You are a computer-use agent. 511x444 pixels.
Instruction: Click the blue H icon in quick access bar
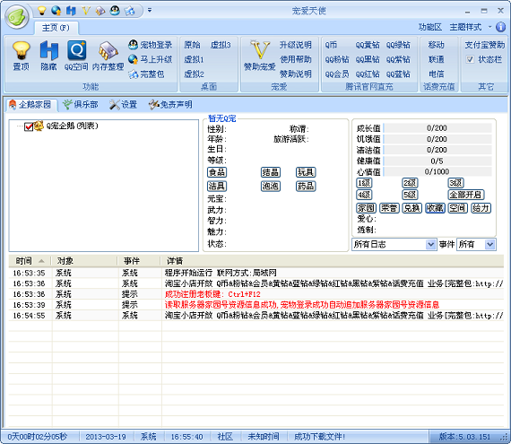point(71,11)
